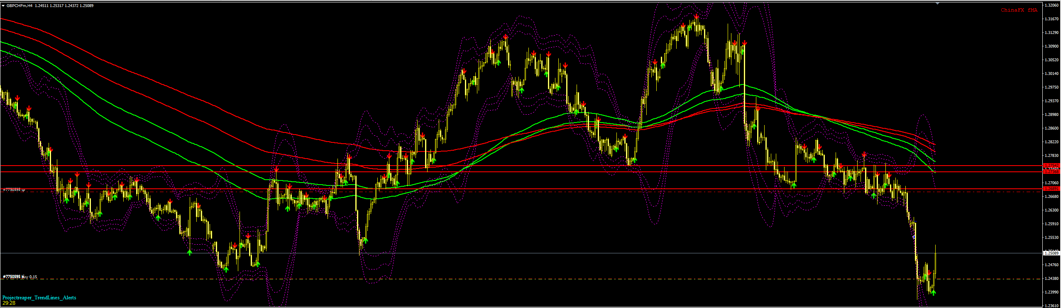Click the Projectreaper_TrendLines_Alerts indicator label
The image size is (1061, 308).
pyautogui.click(x=39, y=298)
